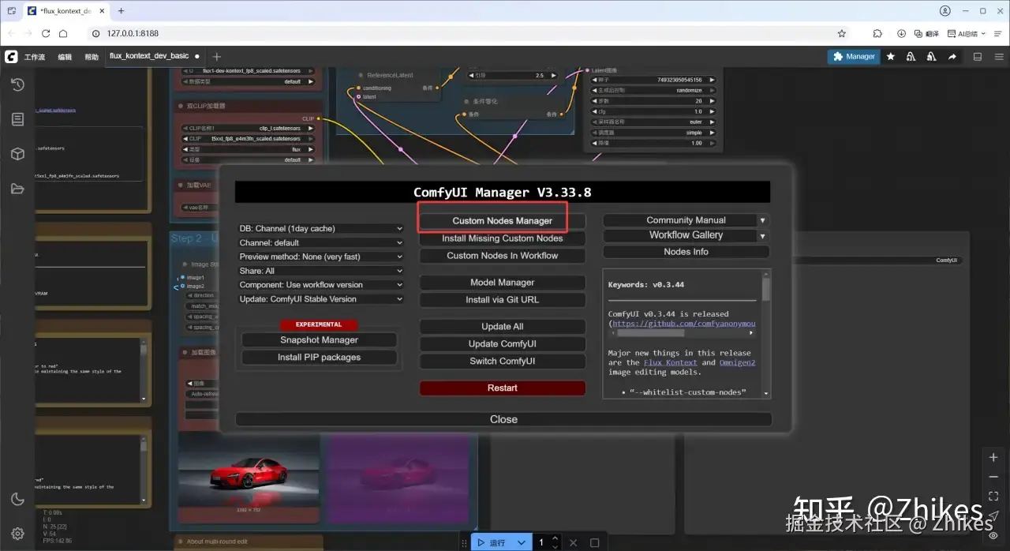Open the Snapshot Manager
This screenshot has width=1010, height=551.
point(319,340)
